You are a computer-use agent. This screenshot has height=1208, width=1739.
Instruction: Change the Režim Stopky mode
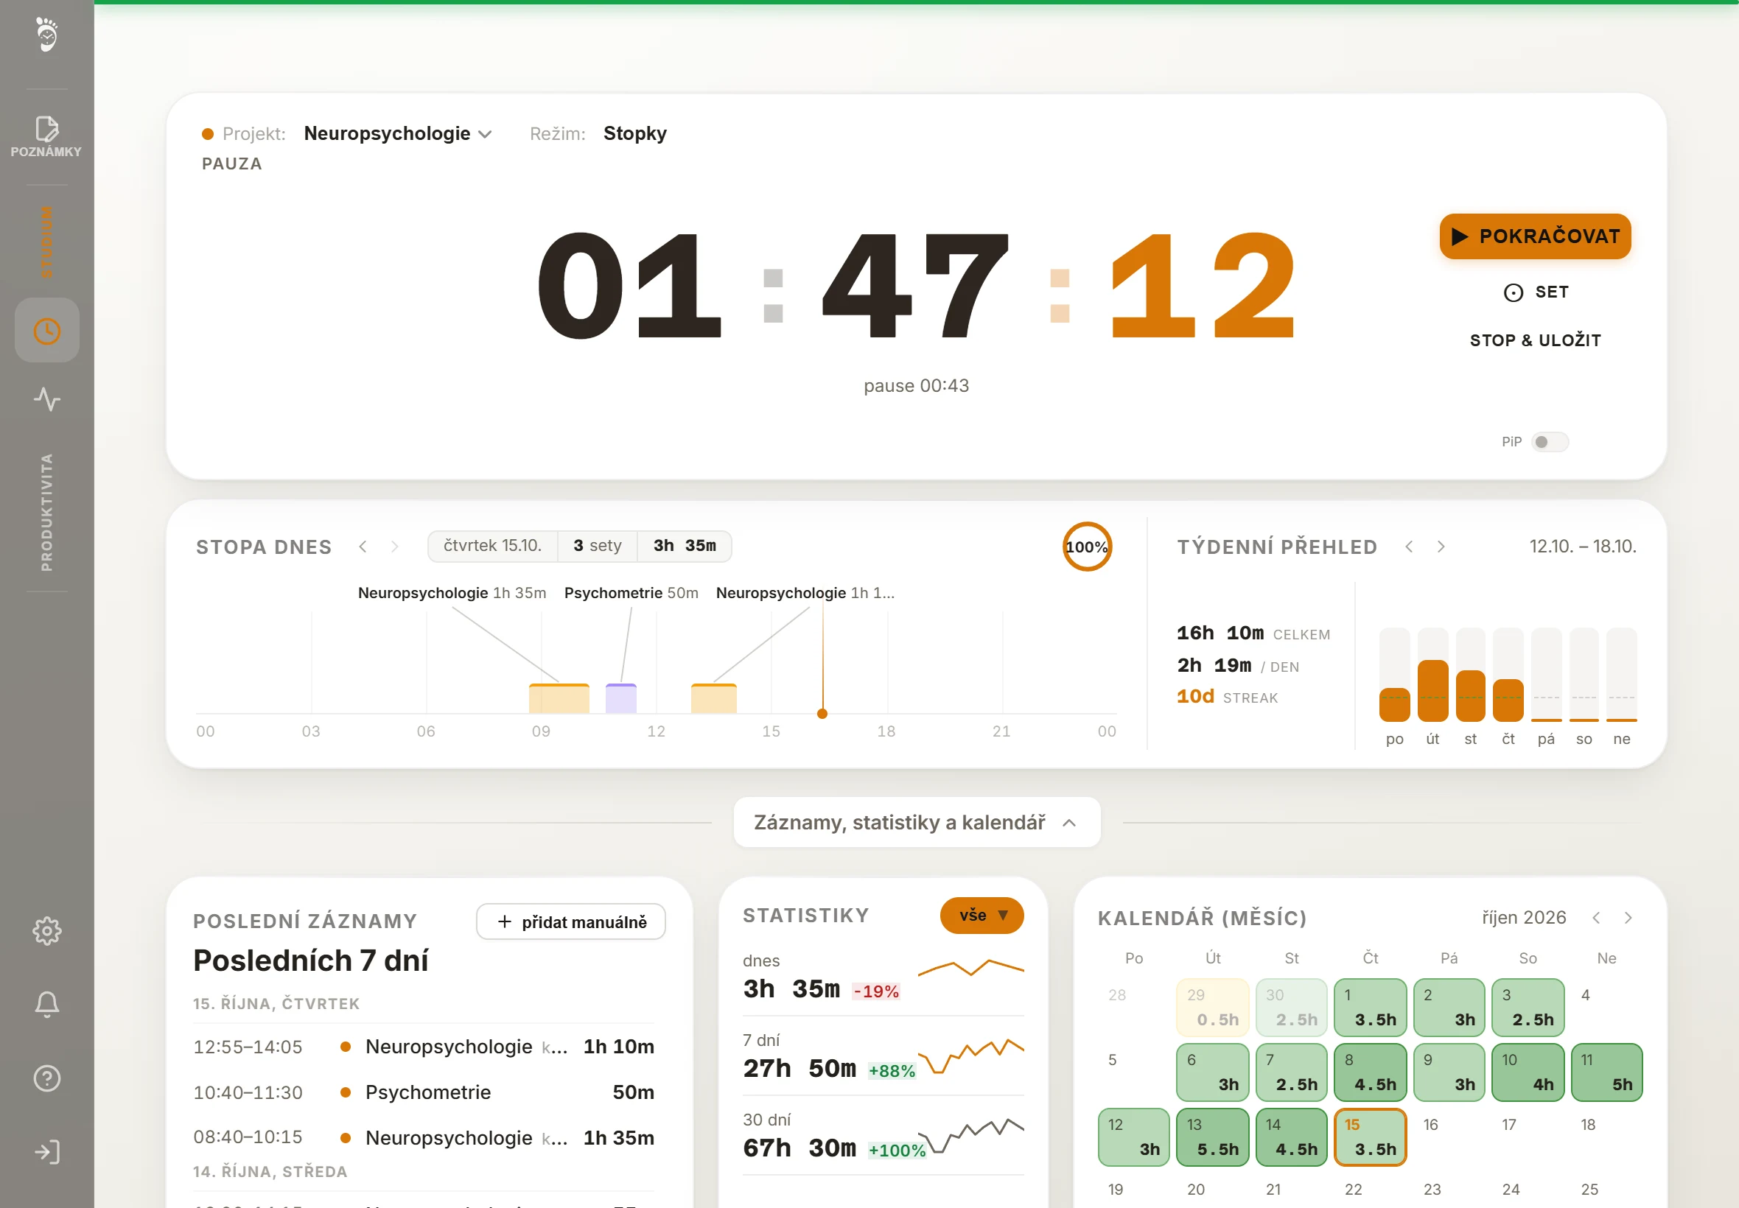(634, 134)
